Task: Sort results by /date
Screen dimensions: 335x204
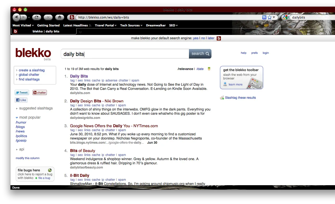Action: point(200,69)
